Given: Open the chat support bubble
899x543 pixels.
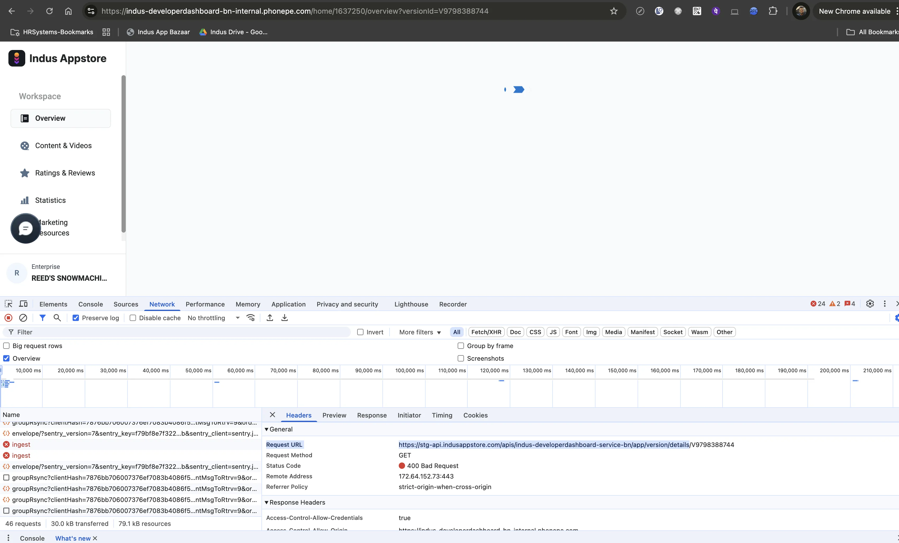Looking at the screenshot, I should [26, 228].
